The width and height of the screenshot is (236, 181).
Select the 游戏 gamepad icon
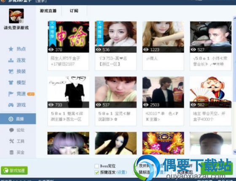(x=11, y=105)
